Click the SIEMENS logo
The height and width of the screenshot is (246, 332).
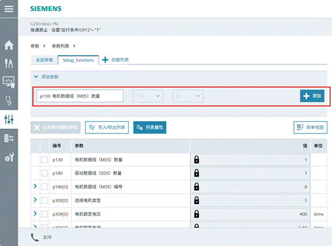[46, 9]
